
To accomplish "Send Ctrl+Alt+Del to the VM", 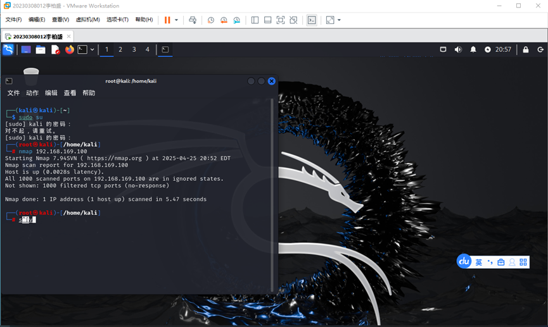I will tap(193, 20).
